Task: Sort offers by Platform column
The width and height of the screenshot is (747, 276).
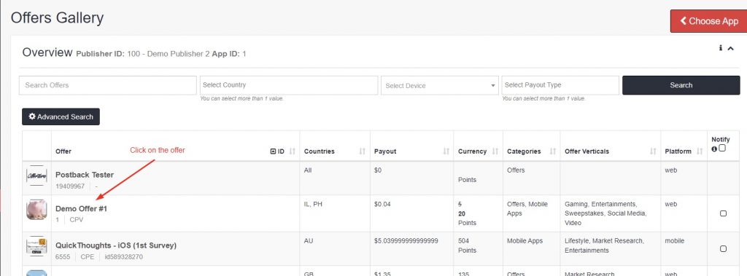Action: tap(700, 151)
